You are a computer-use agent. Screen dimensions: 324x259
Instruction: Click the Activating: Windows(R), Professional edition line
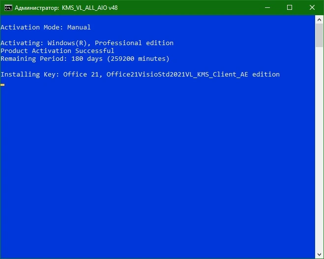coord(87,43)
